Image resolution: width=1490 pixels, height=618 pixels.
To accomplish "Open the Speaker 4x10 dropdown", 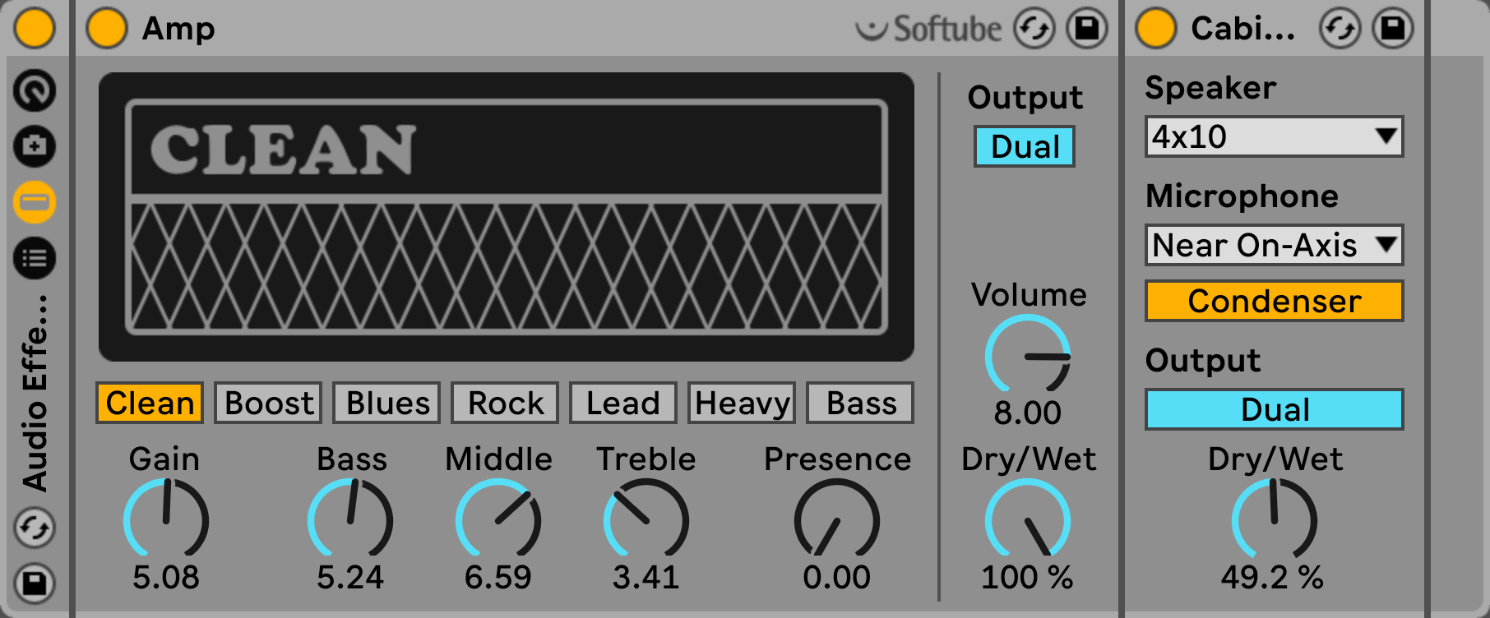I will click(x=1274, y=136).
